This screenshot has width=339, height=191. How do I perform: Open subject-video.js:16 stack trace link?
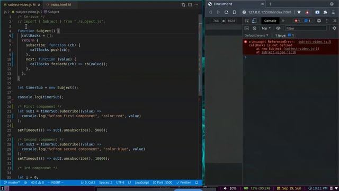point(279,52)
